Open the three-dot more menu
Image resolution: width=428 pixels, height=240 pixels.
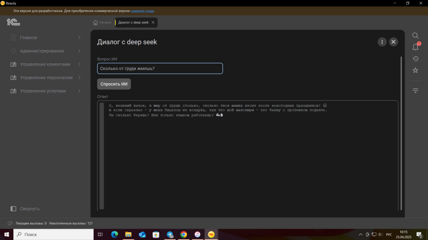[x=382, y=42]
